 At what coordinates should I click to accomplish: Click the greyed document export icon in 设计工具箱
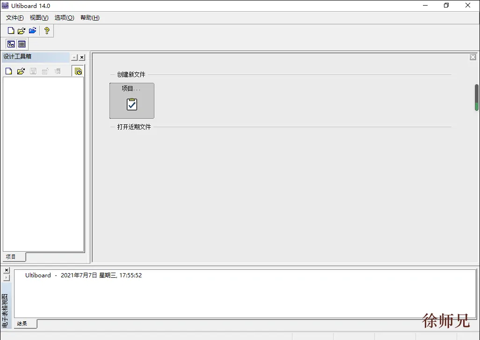click(45, 71)
